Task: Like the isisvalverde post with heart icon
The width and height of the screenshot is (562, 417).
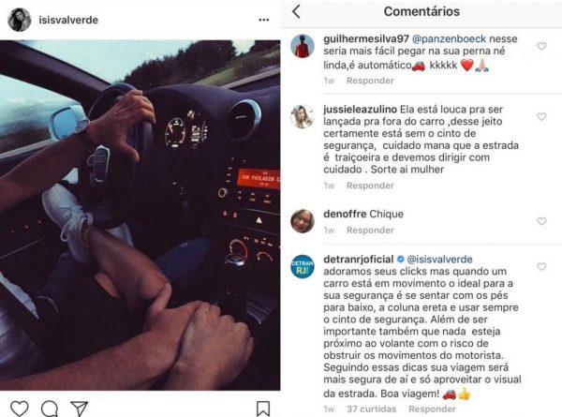Action: (20, 409)
